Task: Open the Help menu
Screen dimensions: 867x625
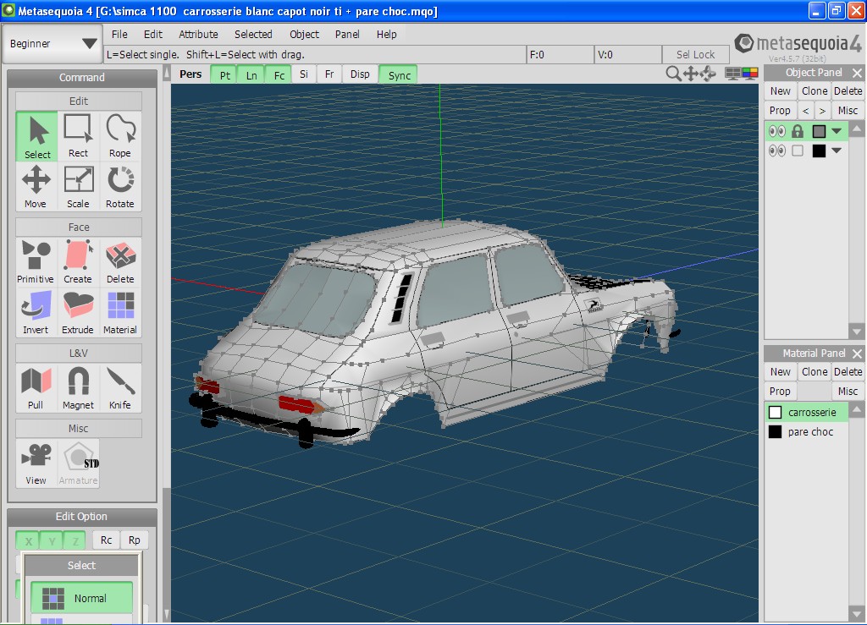Action: tap(386, 34)
